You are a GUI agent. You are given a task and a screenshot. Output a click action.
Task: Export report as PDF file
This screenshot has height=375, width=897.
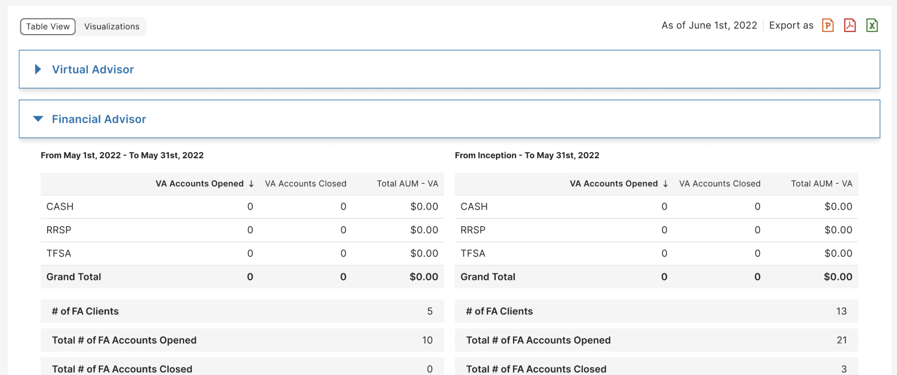pyautogui.click(x=850, y=25)
